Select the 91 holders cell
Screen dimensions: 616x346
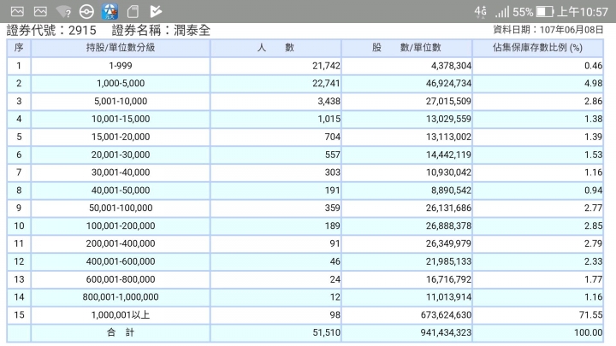[x=275, y=243]
